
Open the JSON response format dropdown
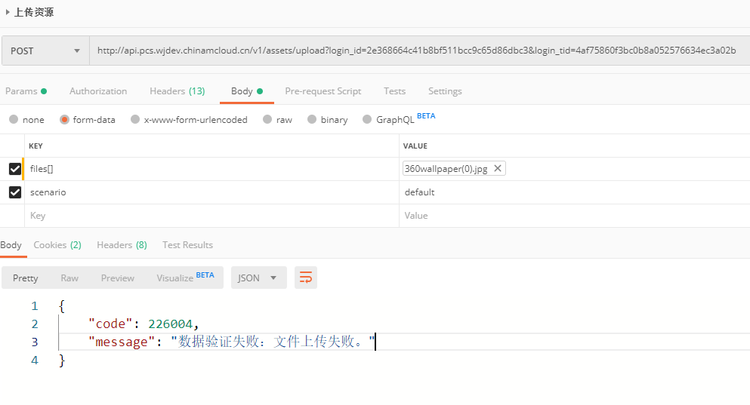[x=258, y=278]
